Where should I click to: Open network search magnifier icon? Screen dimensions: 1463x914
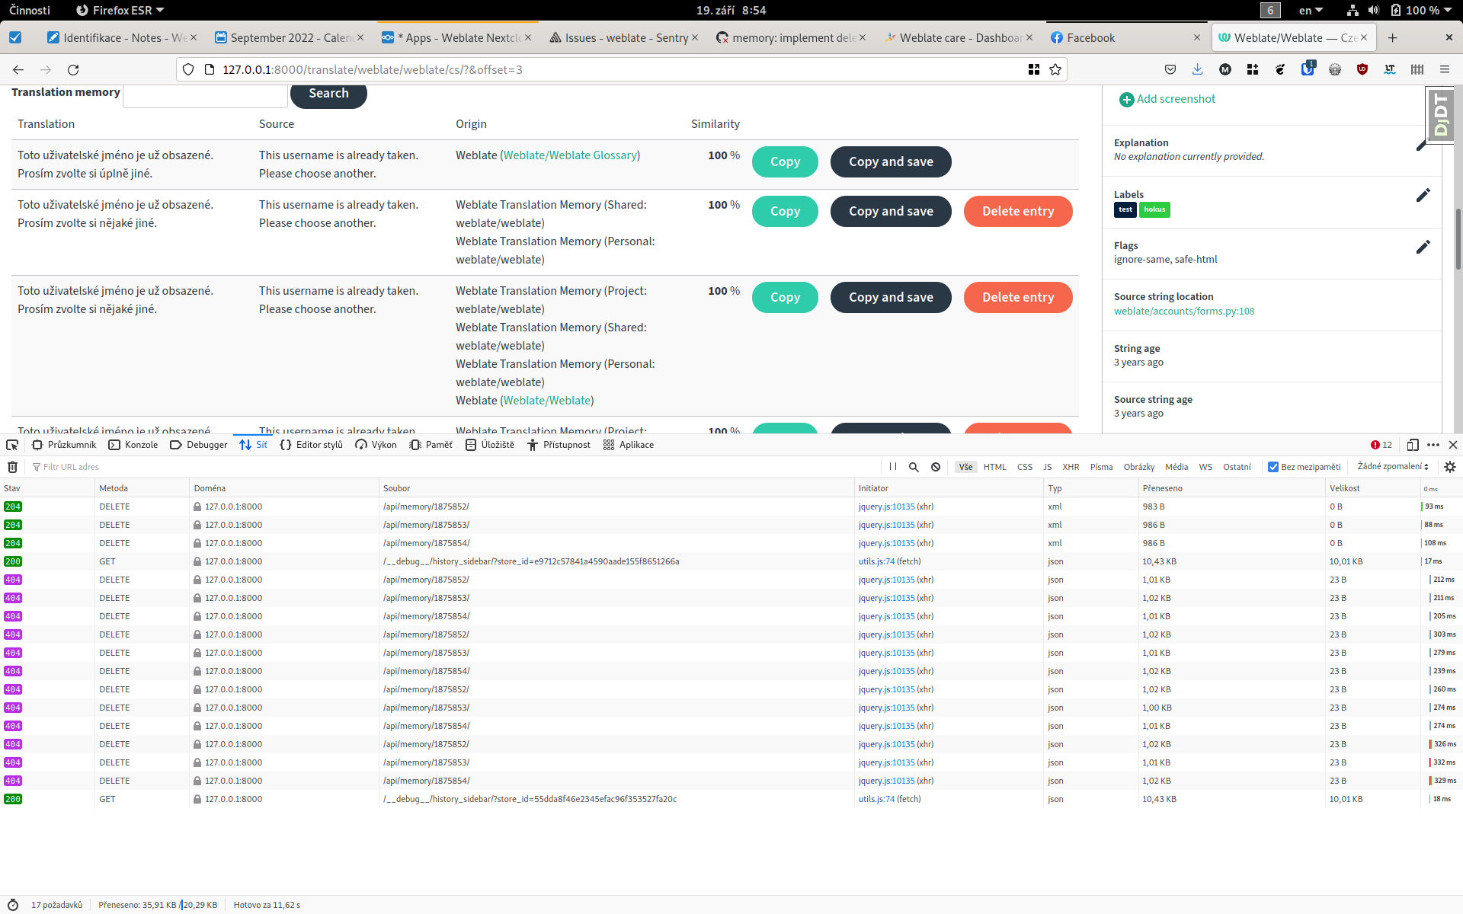tap(914, 467)
